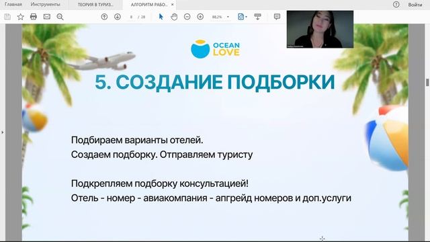Screen dimensions: 430x242
Task: Click the presenter webcam thumbnail
Action: pyautogui.click(x=320, y=30)
